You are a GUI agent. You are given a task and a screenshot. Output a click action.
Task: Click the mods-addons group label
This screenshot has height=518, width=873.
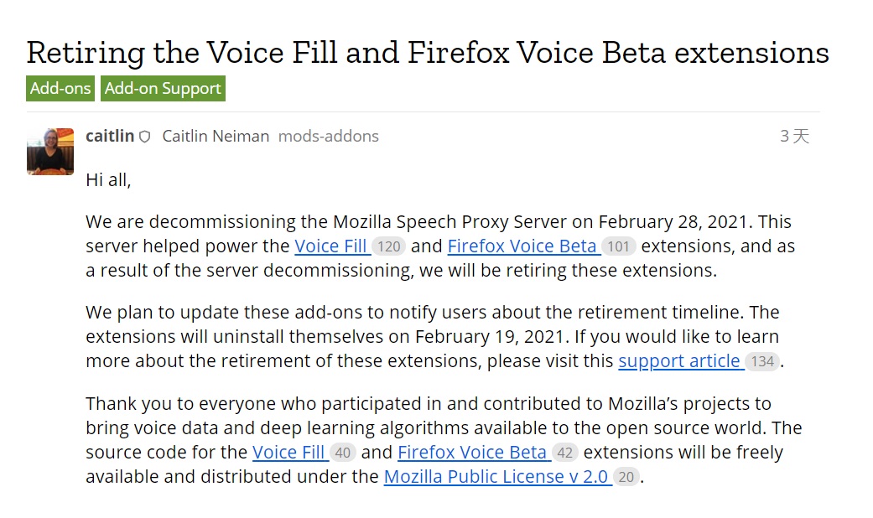tap(329, 137)
